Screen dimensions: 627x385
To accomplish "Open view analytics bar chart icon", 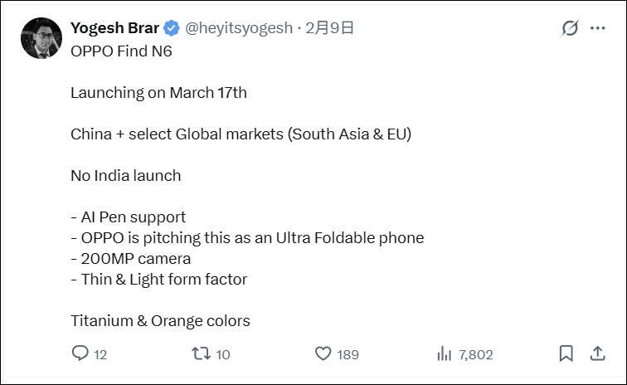I will pos(444,354).
